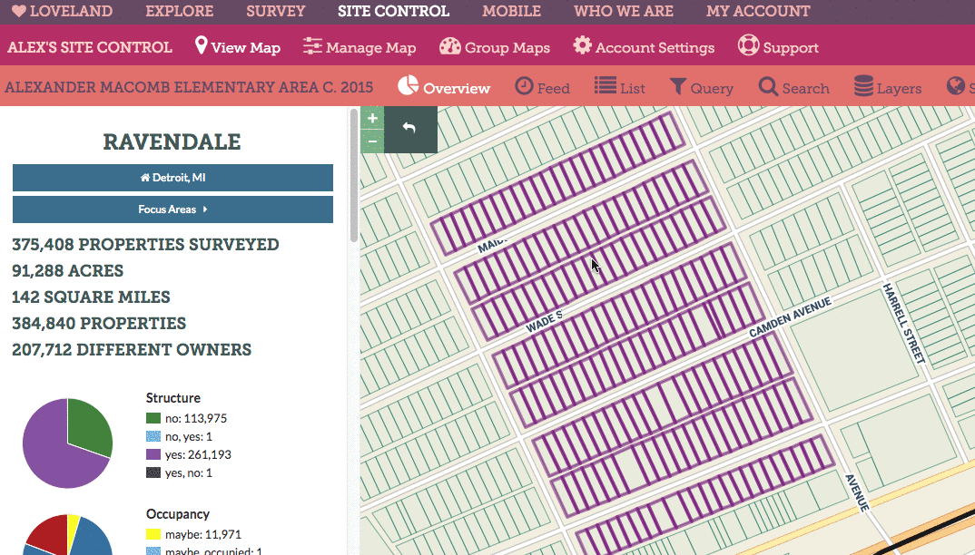The image size is (975, 555).
Task: Click the light blue 'no, yes: 1' swatch
Action: (153, 436)
